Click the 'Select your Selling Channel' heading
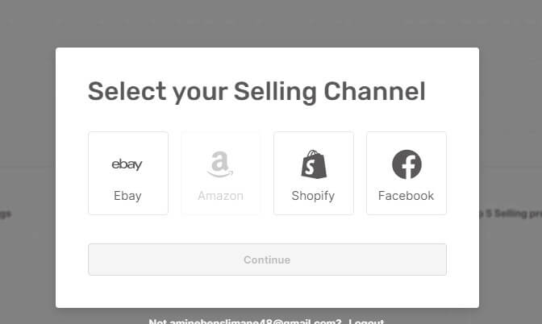 pos(256,92)
